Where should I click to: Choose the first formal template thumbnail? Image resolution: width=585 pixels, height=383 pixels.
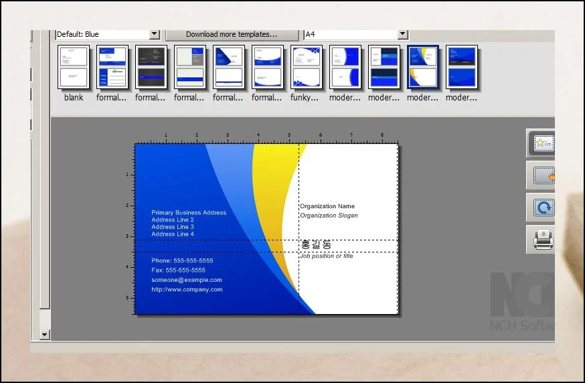112,67
